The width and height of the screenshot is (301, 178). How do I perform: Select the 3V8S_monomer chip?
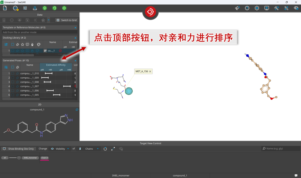click(30, 158)
